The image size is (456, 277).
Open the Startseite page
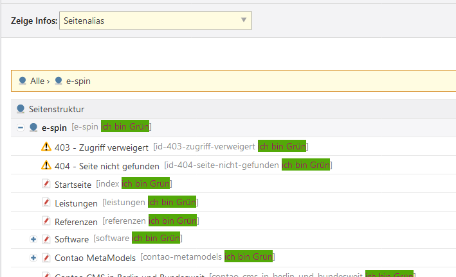[x=73, y=185]
